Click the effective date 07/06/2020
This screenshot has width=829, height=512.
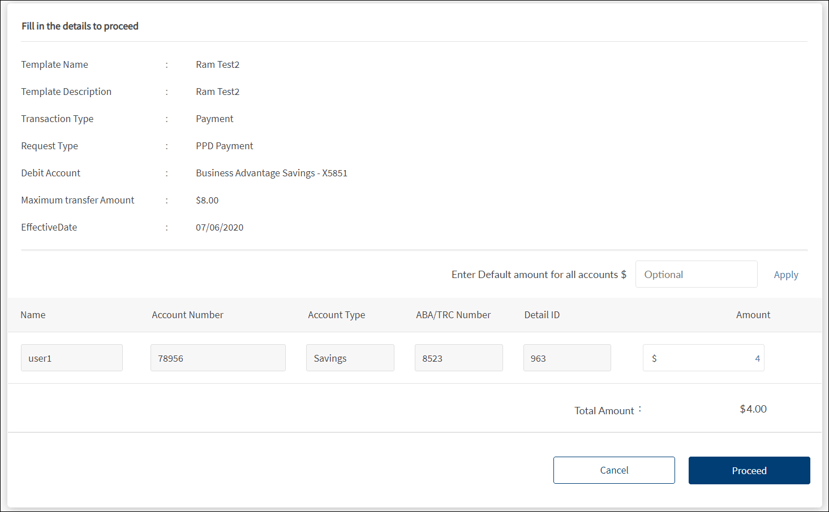click(x=220, y=227)
